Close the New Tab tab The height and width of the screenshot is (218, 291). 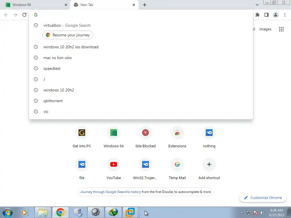tap(134, 5)
